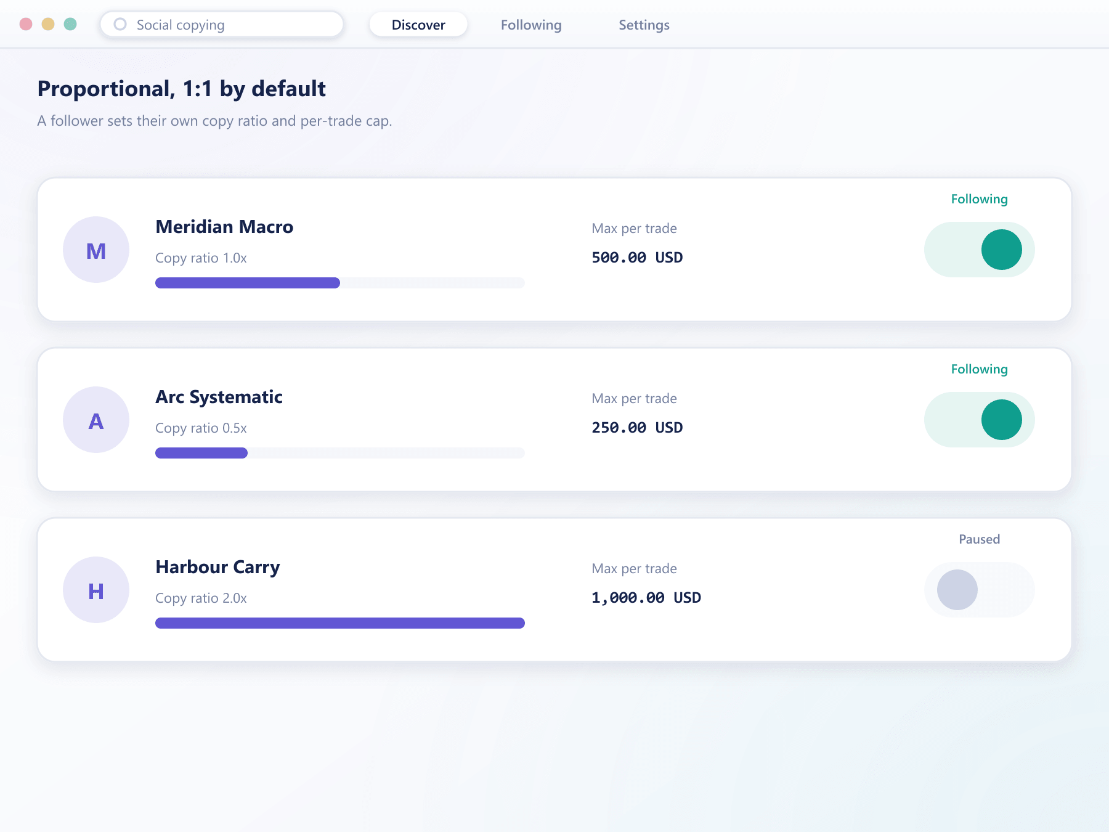Click Following status label on Arc Systematic card
Viewport: 1109px width, 832px height.
979,369
